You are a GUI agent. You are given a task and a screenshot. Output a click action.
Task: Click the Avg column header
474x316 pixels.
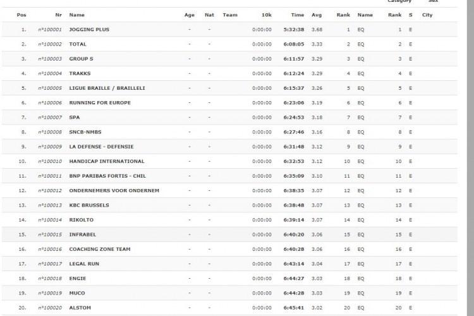[x=317, y=15]
